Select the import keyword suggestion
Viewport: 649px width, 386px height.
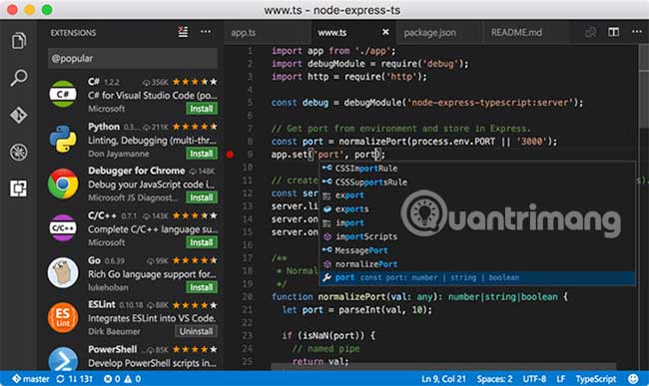pos(477,222)
